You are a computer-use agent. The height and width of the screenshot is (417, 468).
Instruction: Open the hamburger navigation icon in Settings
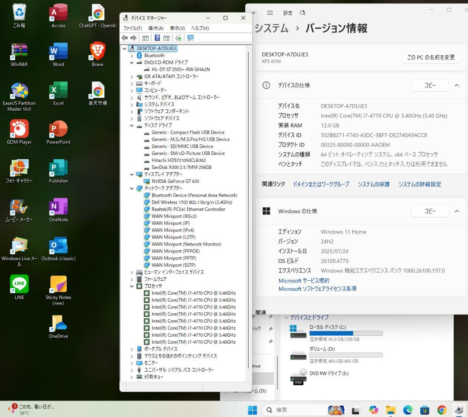[x=270, y=13]
